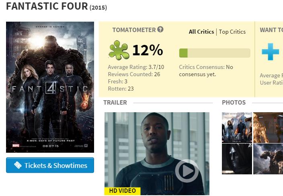283x196 pixels.
Task: Click the Reviews Counted: 26 text
Action: [134, 74]
